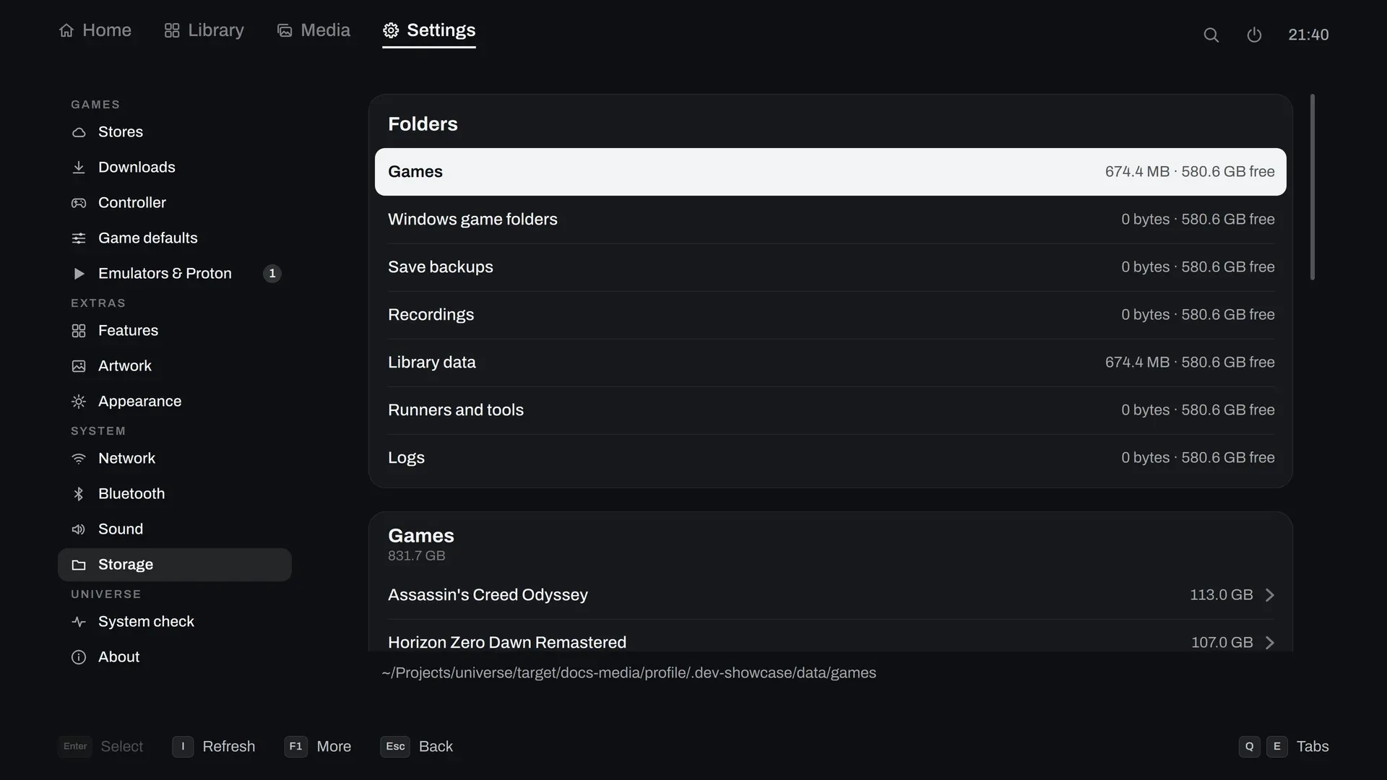Expand Assassin's Creed Odyssey chevron

pyautogui.click(x=1269, y=595)
